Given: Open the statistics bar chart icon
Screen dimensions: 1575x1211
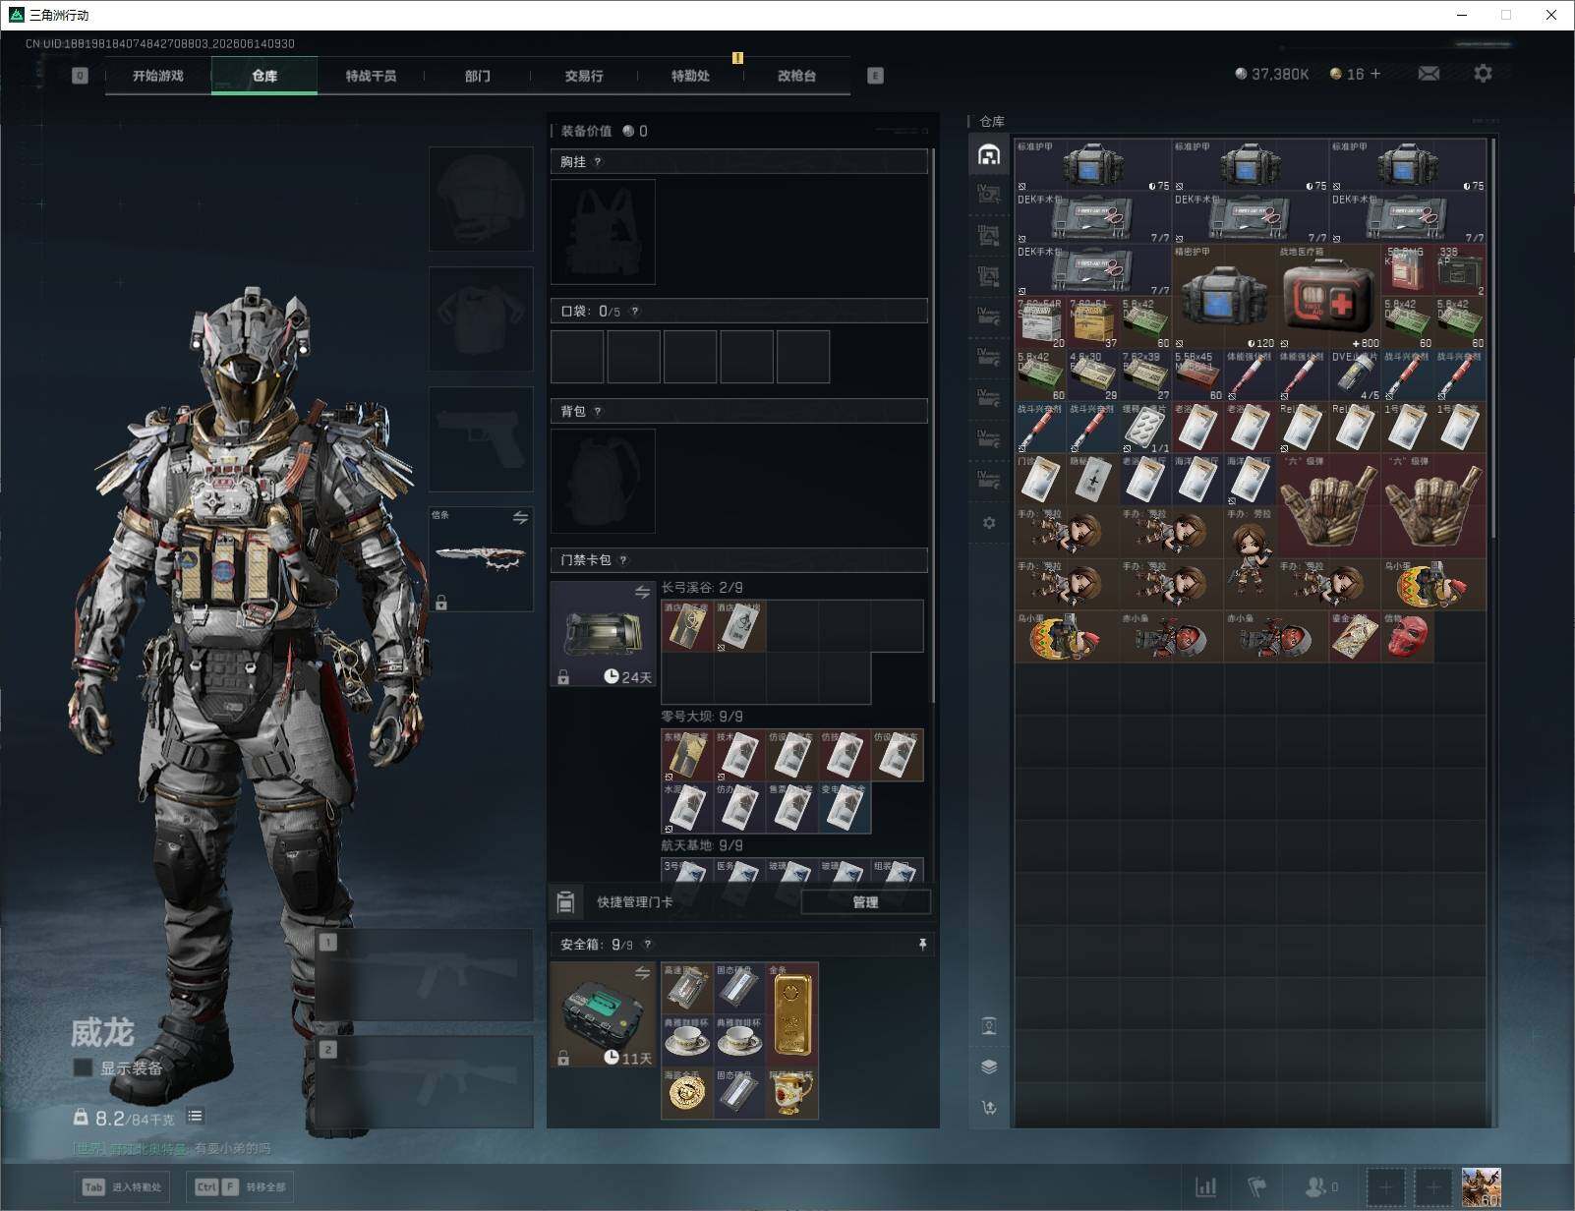Looking at the screenshot, I should click(1205, 1187).
